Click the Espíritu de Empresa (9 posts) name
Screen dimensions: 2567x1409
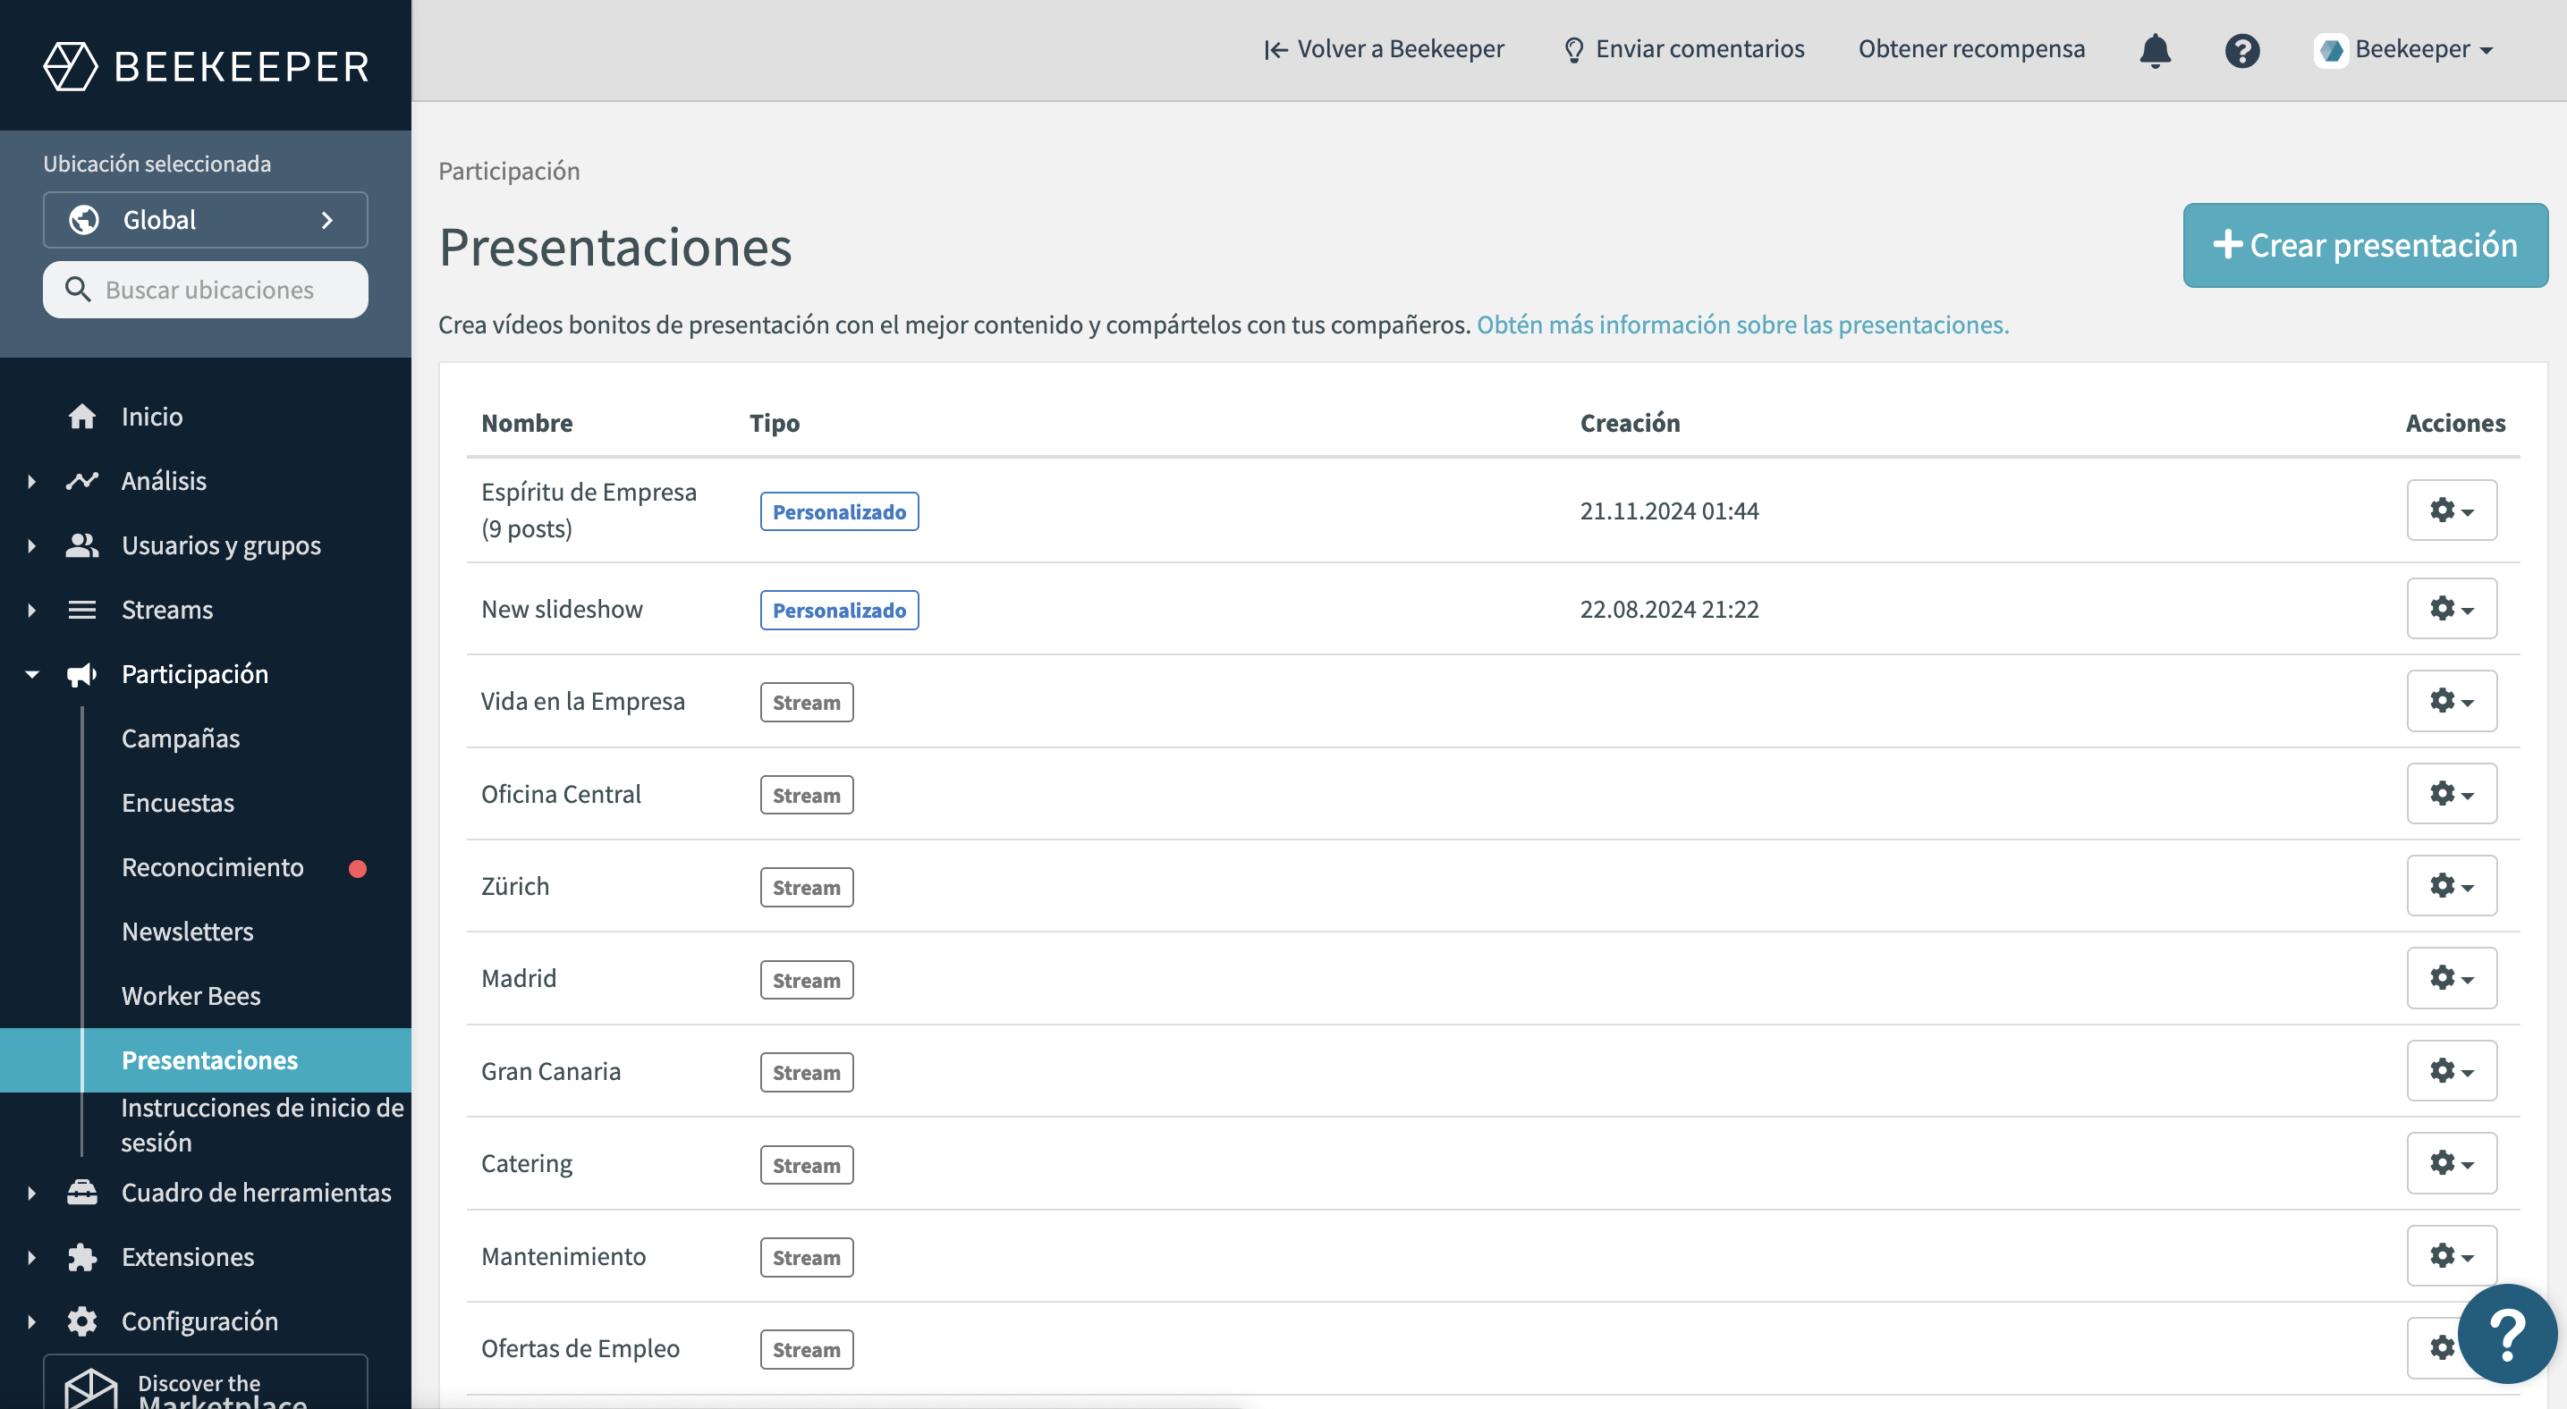589,510
